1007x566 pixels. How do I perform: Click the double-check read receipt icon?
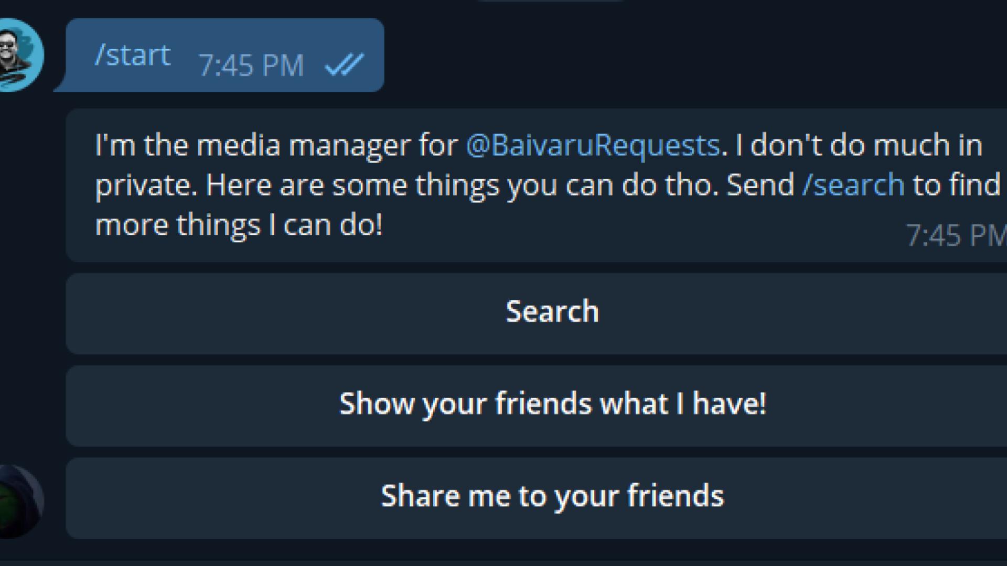[344, 66]
